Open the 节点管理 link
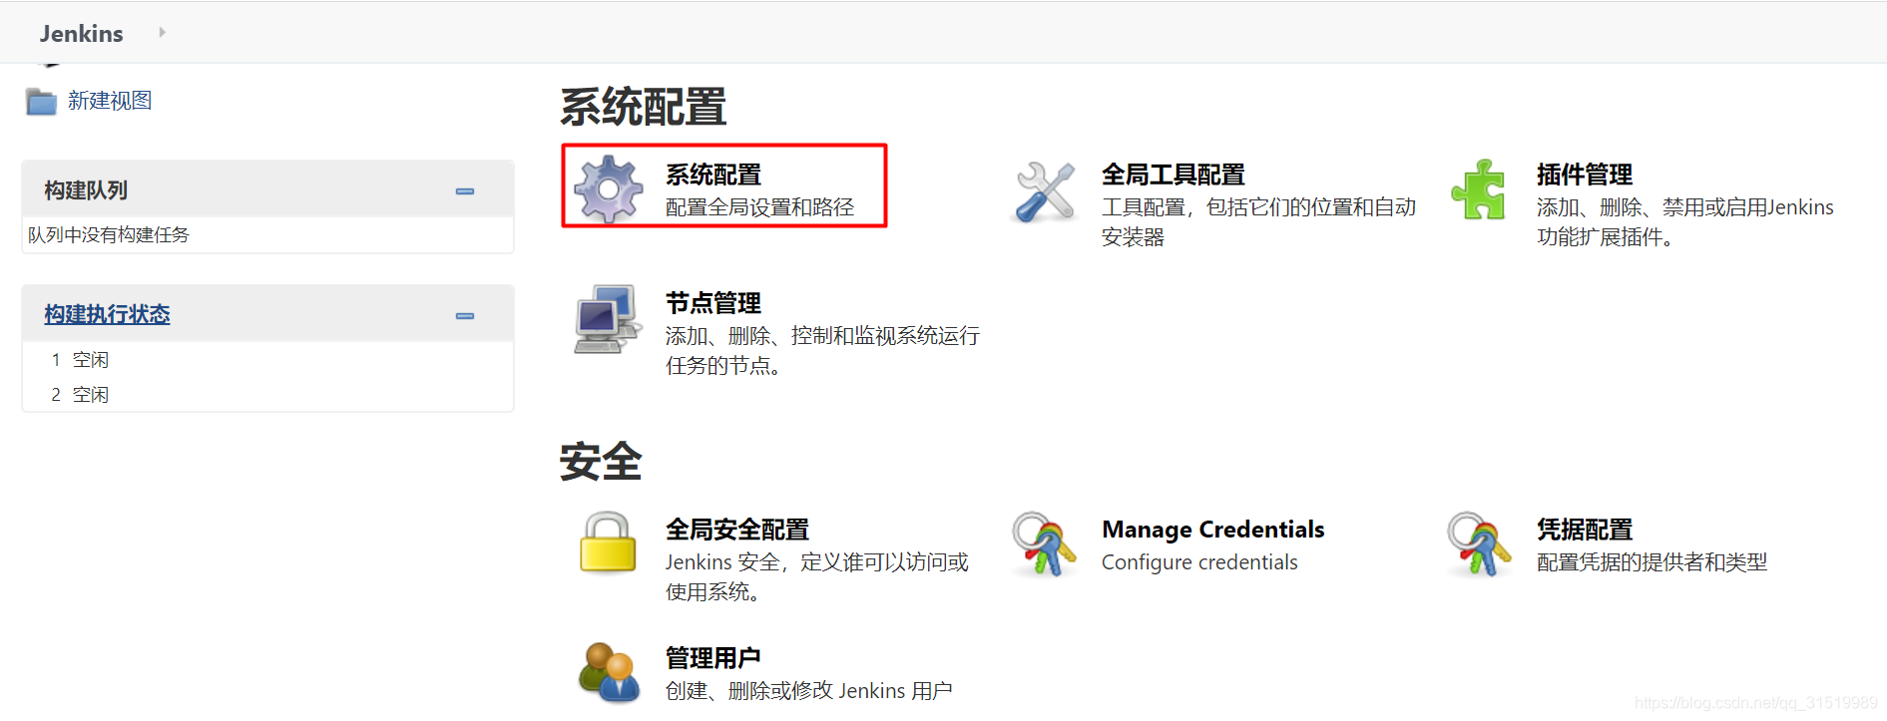This screenshot has width=1887, height=721. coord(713,303)
